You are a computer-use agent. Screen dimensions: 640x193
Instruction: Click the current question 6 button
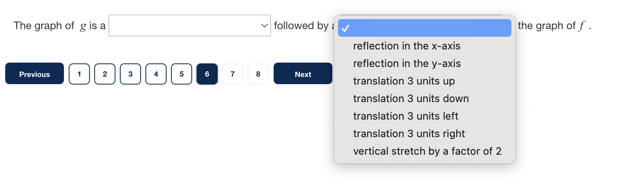click(x=207, y=74)
